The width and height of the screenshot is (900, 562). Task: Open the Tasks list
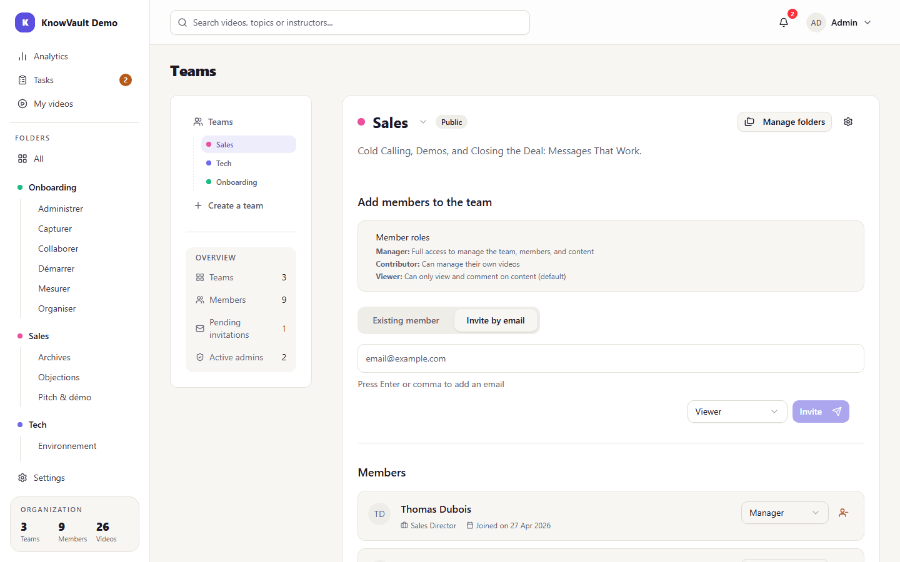(x=74, y=80)
